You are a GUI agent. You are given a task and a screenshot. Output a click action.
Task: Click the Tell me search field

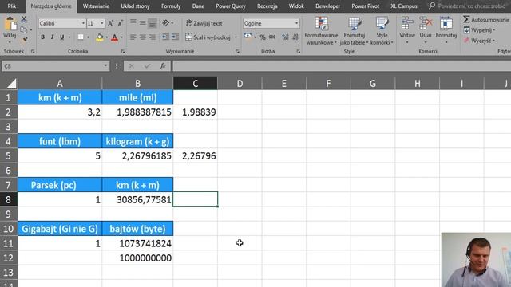[x=471, y=6]
